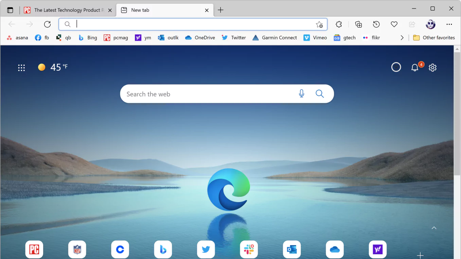The width and height of the screenshot is (461, 259).
Task: Open Favorites with the heart icon
Action: click(x=394, y=24)
